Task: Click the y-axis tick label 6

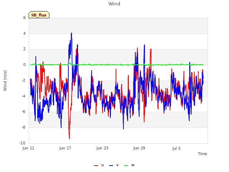Action: click(24, 18)
